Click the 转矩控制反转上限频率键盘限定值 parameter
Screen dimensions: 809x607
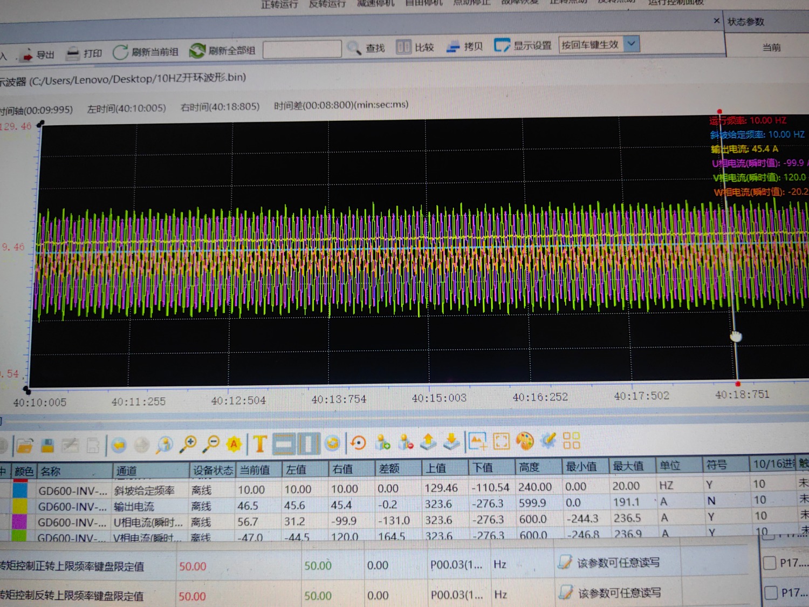72,596
